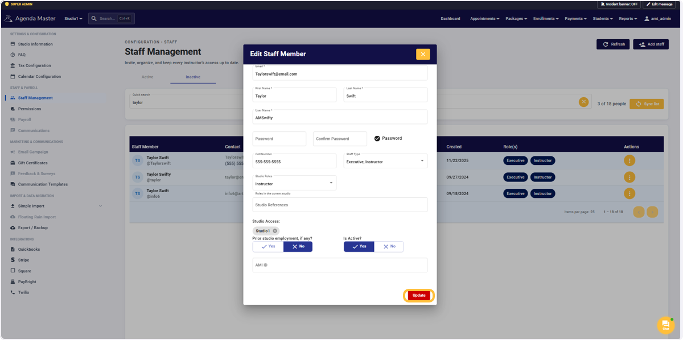Click Edit message button
683x340 pixels.
click(659, 4)
